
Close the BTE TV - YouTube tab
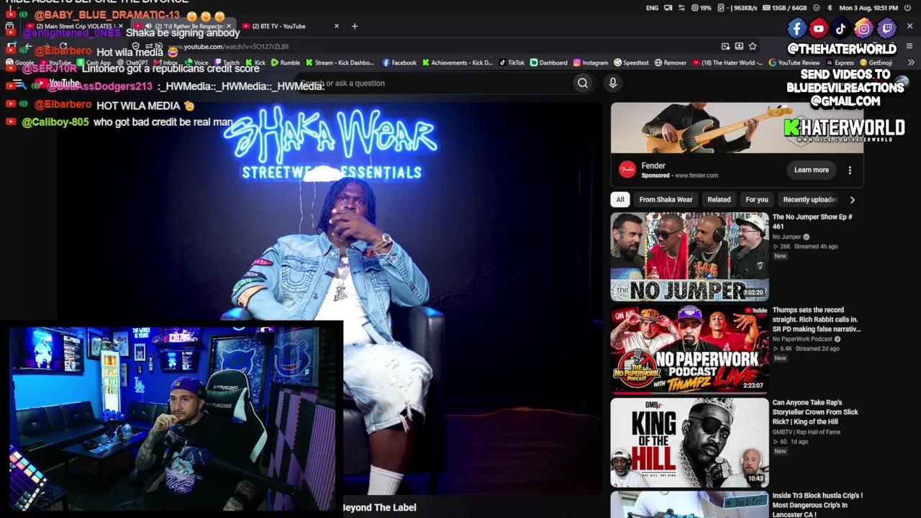tap(336, 26)
